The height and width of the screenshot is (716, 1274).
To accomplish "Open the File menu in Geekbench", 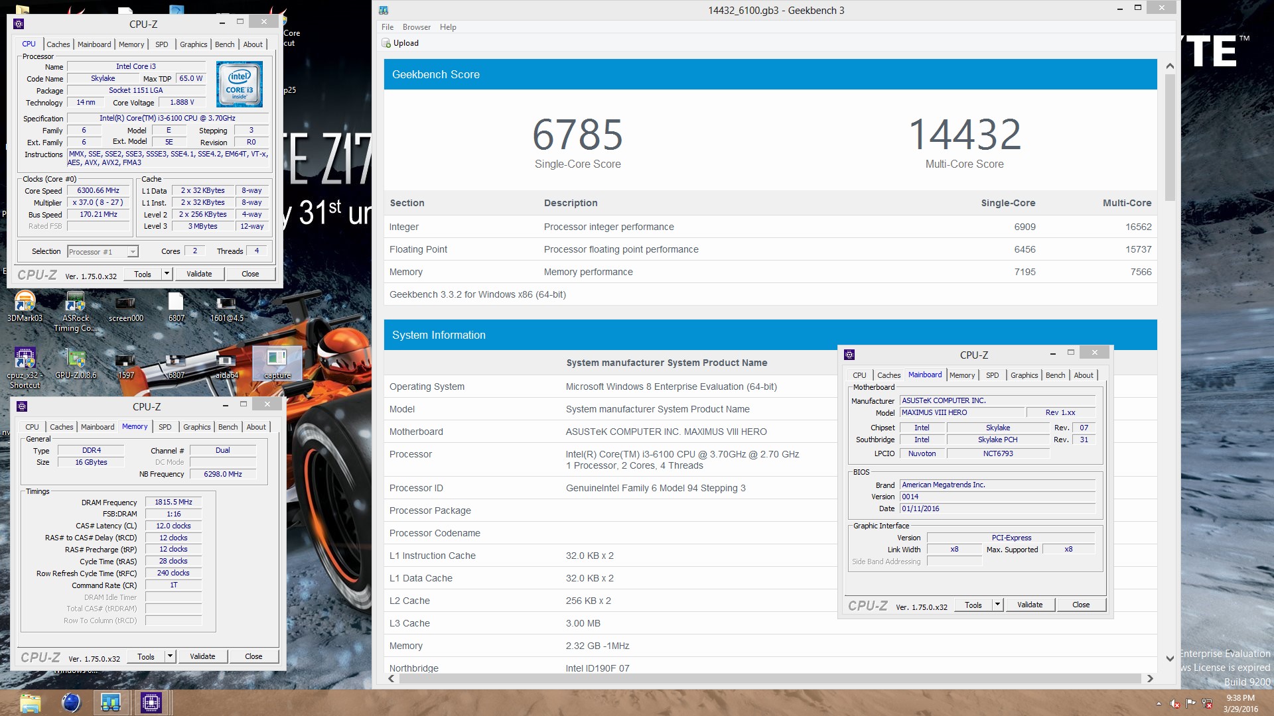I will click(388, 27).
